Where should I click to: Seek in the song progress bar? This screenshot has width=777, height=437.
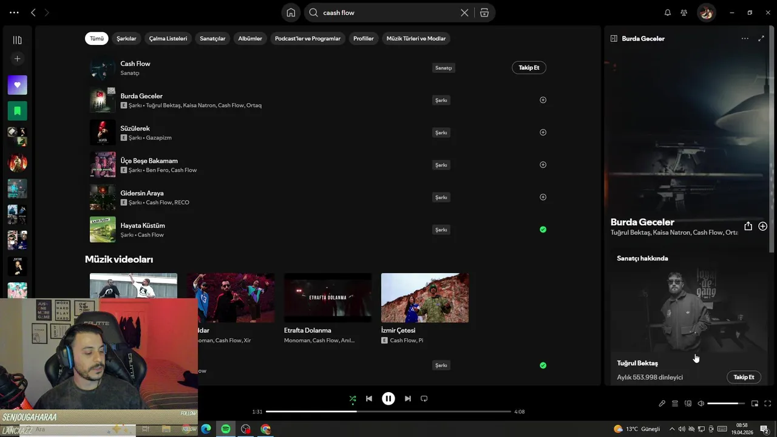click(x=388, y=412)
